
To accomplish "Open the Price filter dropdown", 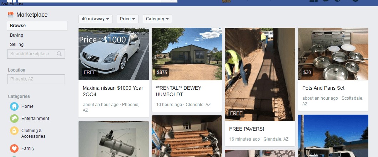I will pos(127,19).
